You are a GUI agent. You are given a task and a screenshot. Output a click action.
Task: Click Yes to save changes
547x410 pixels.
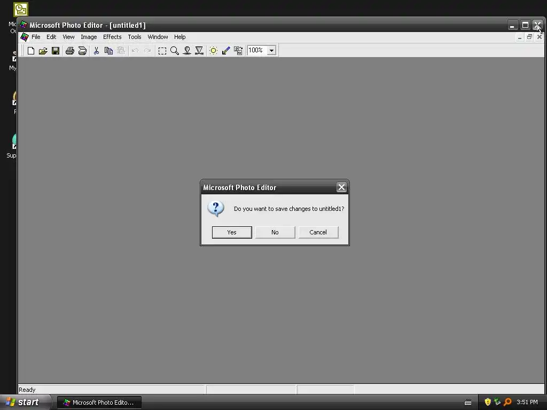(x=232, y=232)
